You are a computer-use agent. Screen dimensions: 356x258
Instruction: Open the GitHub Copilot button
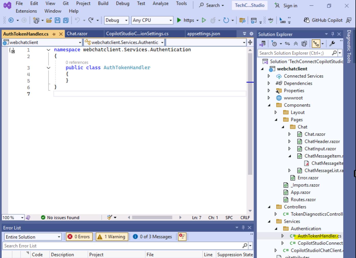tap(323, 20)
